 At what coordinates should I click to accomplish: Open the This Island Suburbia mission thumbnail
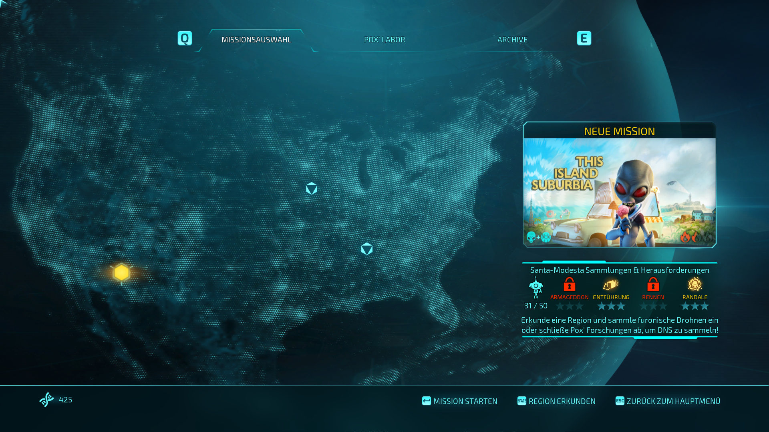(620, 193)
